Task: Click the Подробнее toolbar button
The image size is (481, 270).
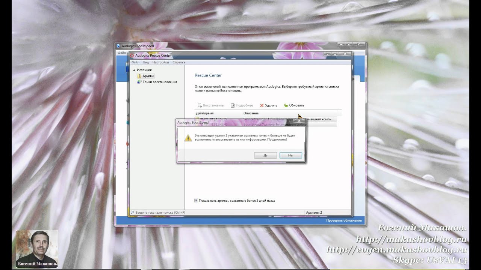Action: (242, 105)
